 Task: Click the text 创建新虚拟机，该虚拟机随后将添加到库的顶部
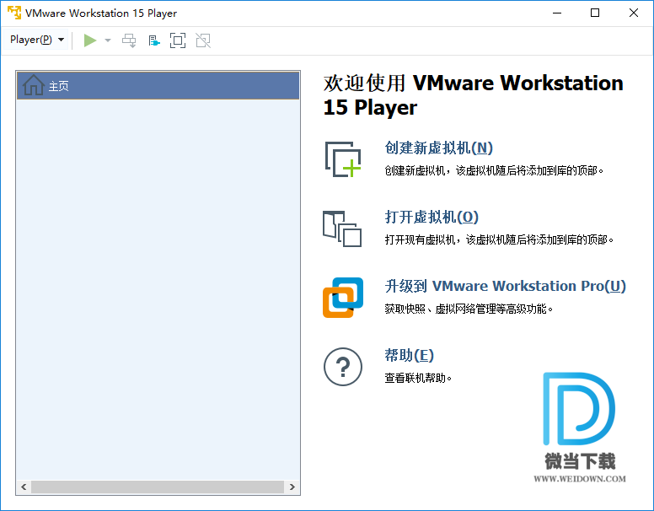tap(494, 170)
